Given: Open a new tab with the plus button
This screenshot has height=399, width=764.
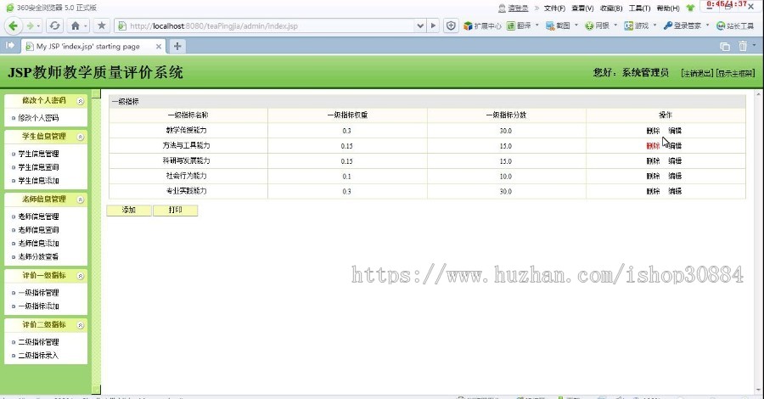Looking at the screenshot, I should click(x=177, y=47).
